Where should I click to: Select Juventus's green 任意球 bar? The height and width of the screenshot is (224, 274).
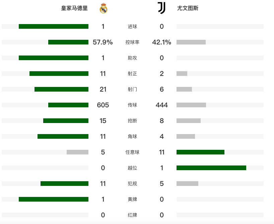pyautogui.click(x=200, y=152)
